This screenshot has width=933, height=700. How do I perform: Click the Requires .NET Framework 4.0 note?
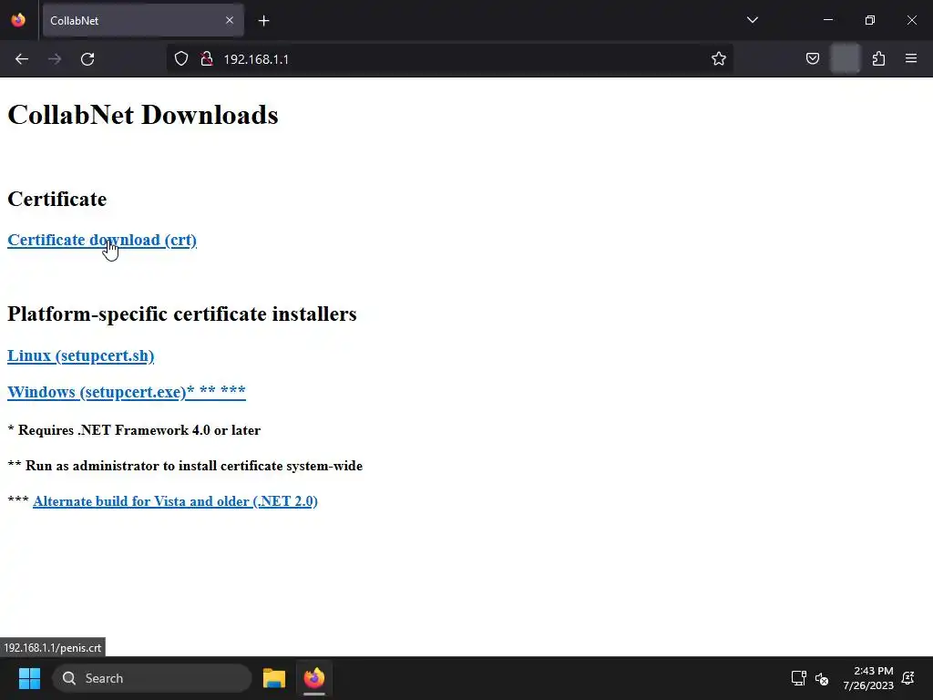(x=134, y=430)
